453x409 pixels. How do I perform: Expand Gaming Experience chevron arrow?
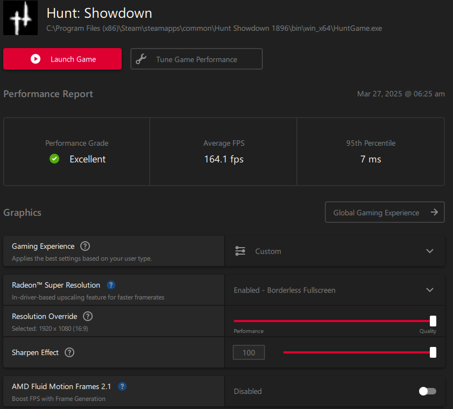pos(430,251)
